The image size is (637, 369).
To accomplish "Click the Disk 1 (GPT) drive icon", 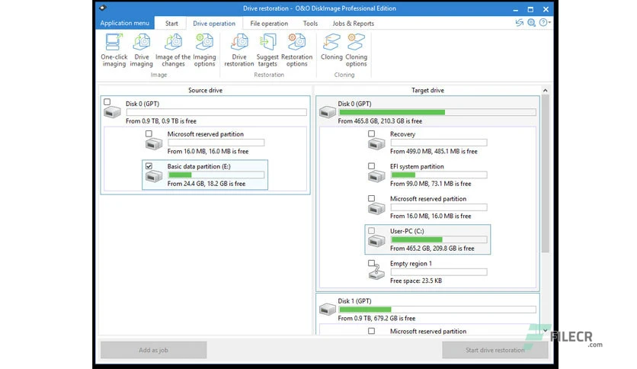I will coord(328,309).
